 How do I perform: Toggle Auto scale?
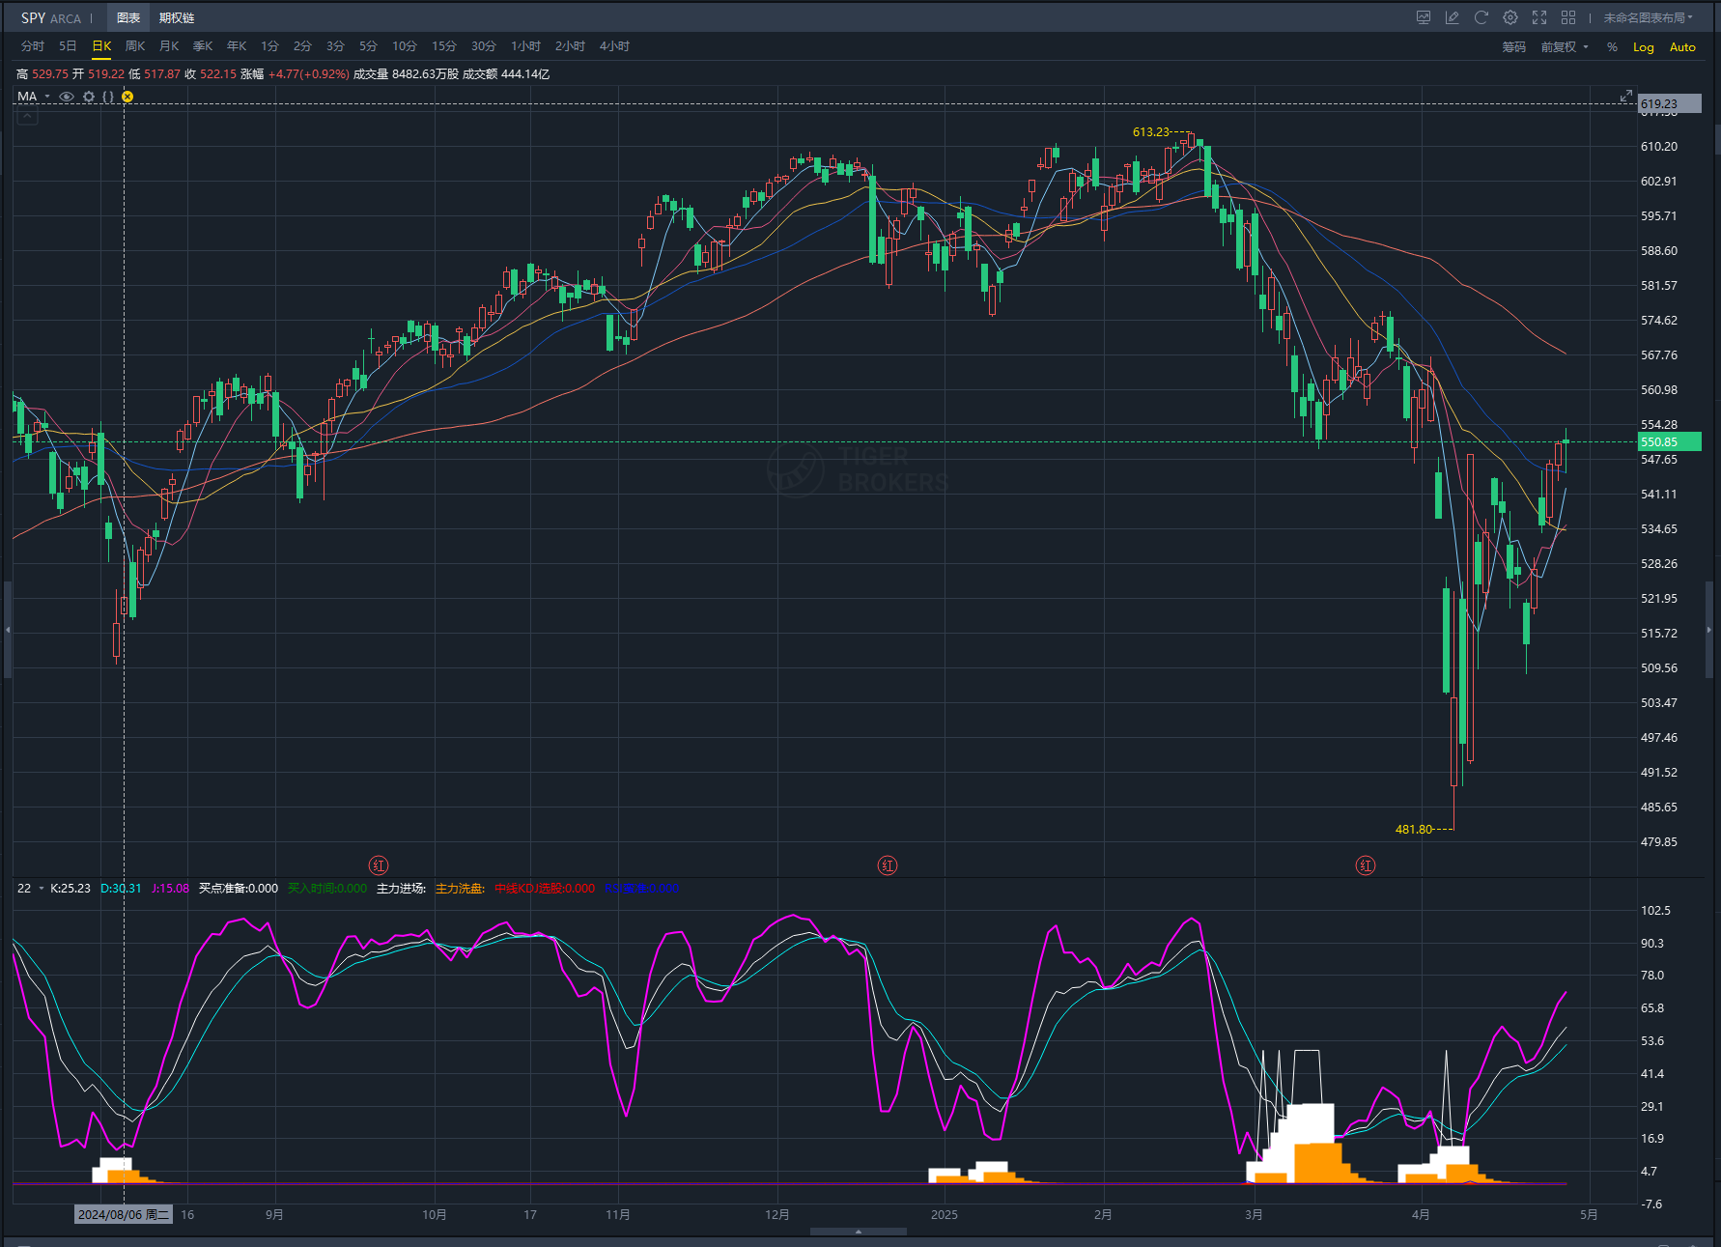1682,47
